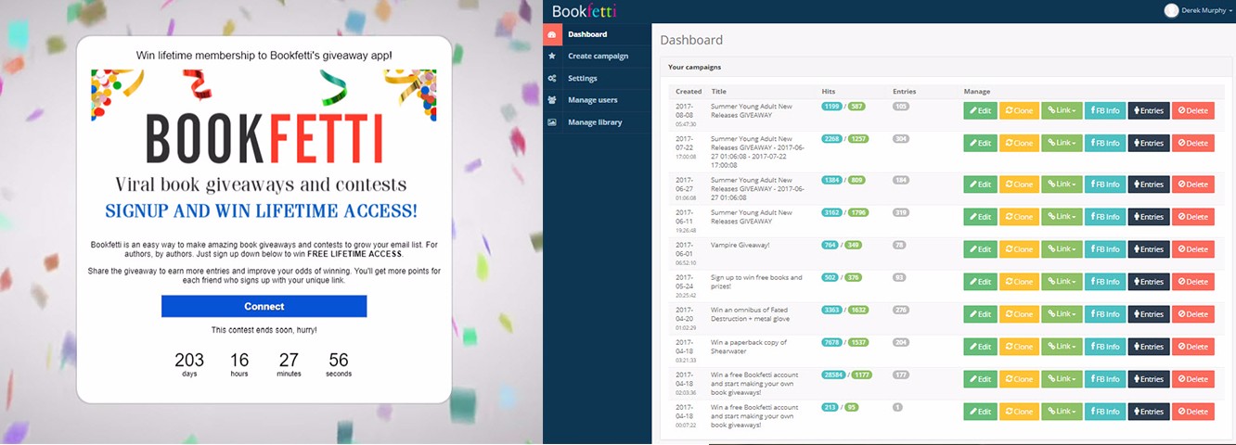Select the Create campaign star icon
Viewport: 1236px width, 445px height.
coord(552,57)
